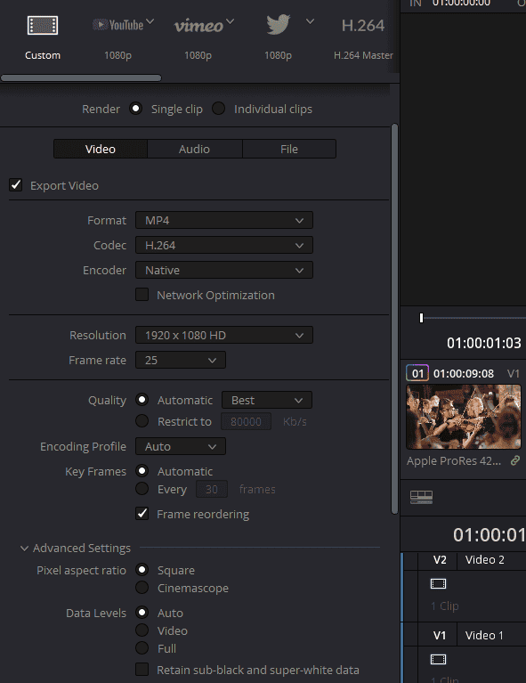
Task: Select Automatic quality radio button
Action: tap(142, 400)
